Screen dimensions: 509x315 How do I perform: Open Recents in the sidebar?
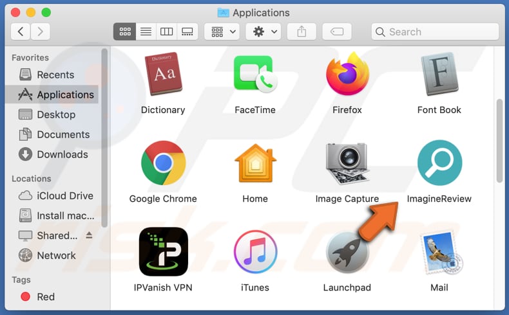(52, 75)
